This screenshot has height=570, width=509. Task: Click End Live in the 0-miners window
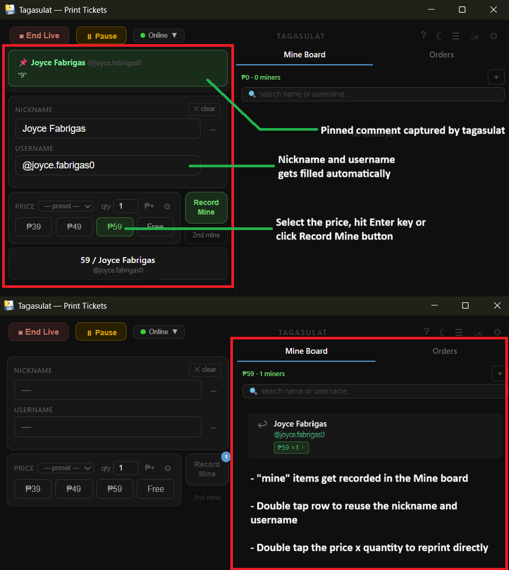(39, 35)
